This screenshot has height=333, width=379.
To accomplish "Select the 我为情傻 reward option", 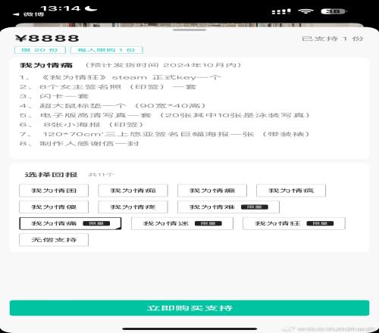I will [x=54, y=207].
